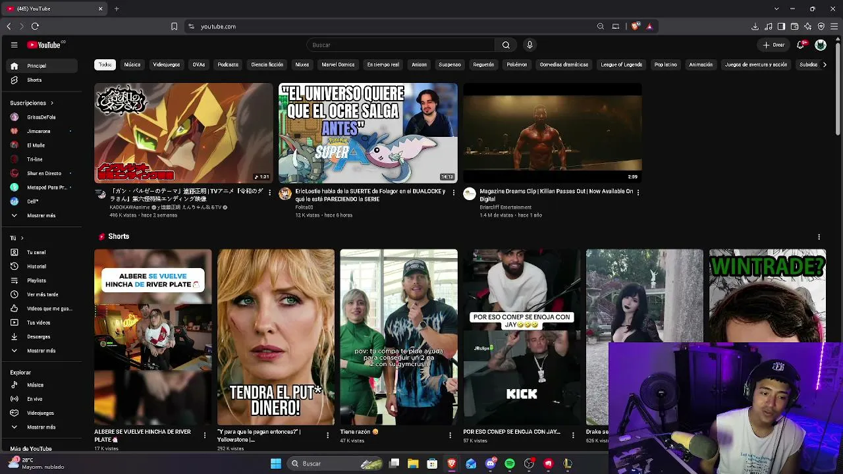
Task: Select the Música filter chip
Action: point(132,65)
